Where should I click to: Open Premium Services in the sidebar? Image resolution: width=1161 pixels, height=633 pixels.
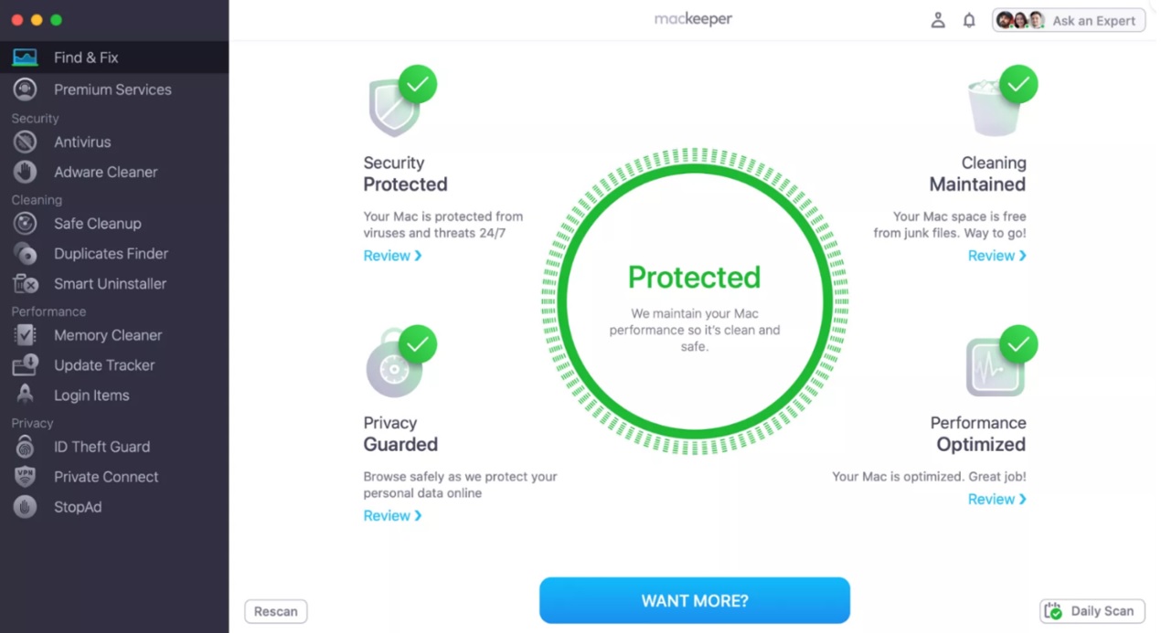112,90
